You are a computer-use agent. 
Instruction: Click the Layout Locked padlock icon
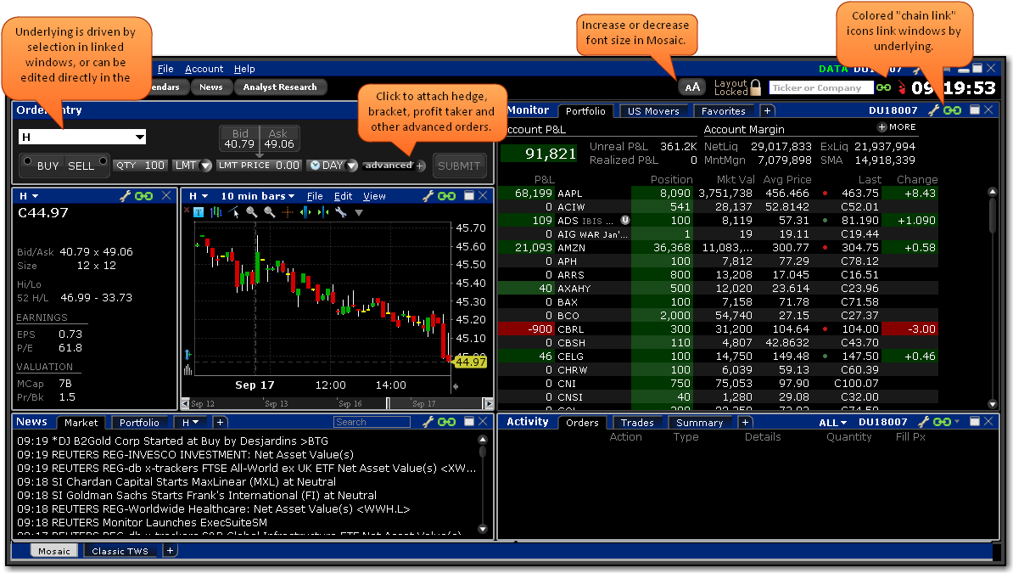coord(756,87)
